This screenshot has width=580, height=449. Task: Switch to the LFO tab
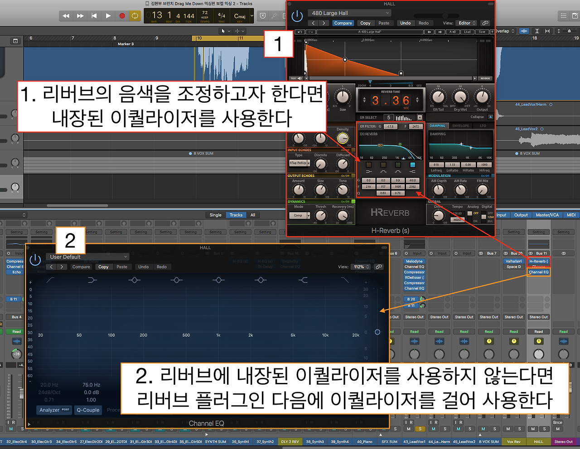(x=483, y=126)
